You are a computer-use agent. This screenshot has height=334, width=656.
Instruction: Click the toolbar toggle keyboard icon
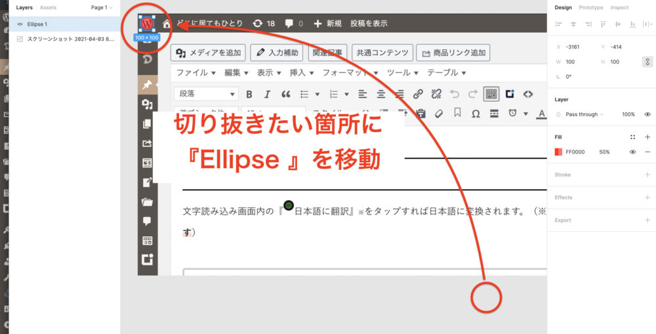coord(491,94)
